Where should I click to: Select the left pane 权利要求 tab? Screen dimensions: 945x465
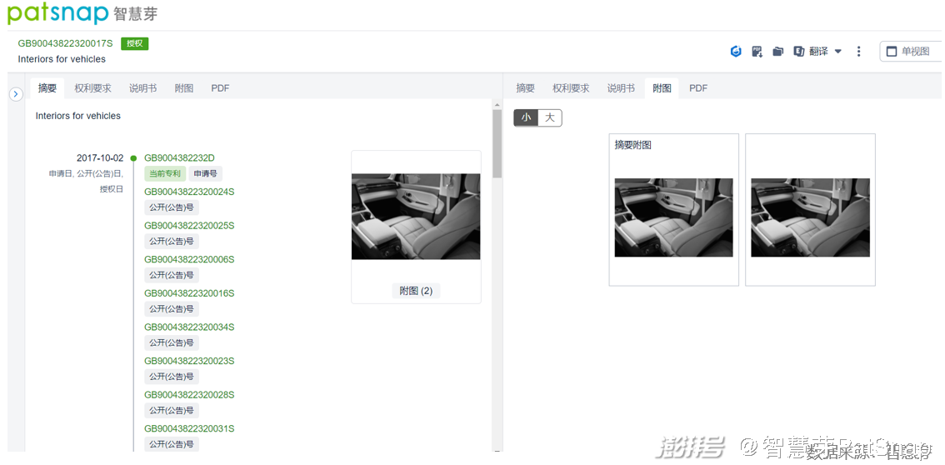click(92, 88)
